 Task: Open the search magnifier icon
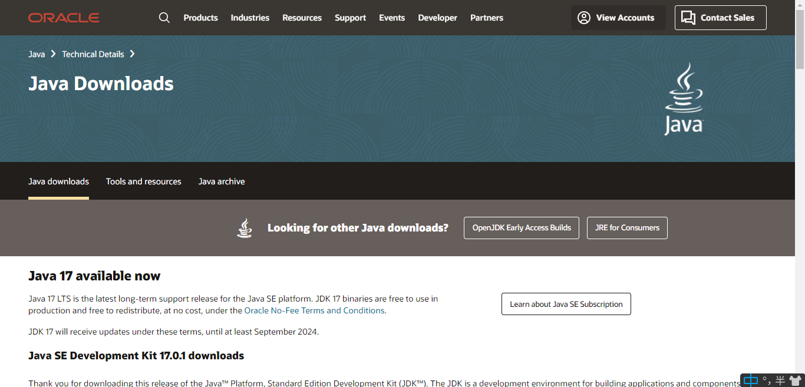point(164,18)
